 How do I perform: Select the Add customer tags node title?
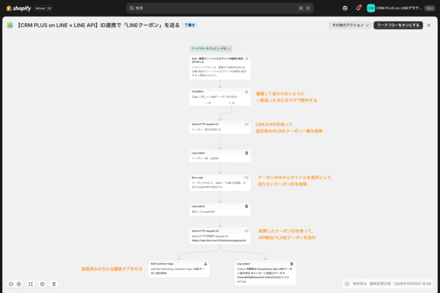point(162,264)
